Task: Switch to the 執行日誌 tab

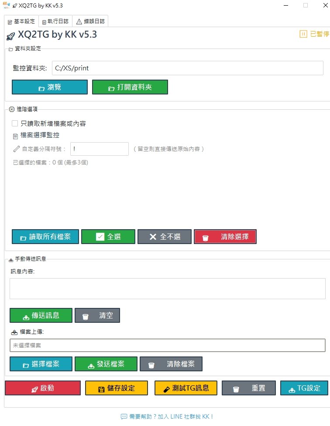Action: point(55,21)
